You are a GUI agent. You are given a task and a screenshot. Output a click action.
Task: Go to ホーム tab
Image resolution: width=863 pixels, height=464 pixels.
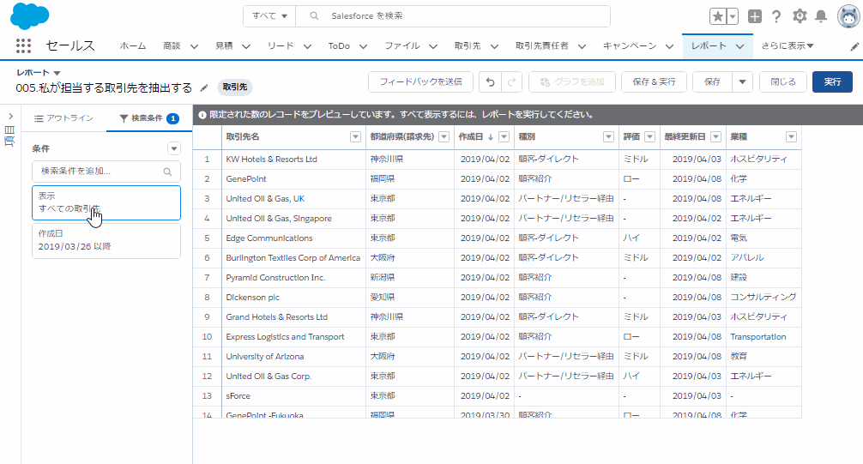[133, 46]
